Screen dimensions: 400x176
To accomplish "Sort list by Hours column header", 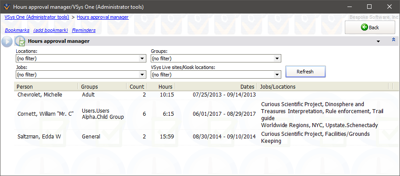I will coord(161,86).
